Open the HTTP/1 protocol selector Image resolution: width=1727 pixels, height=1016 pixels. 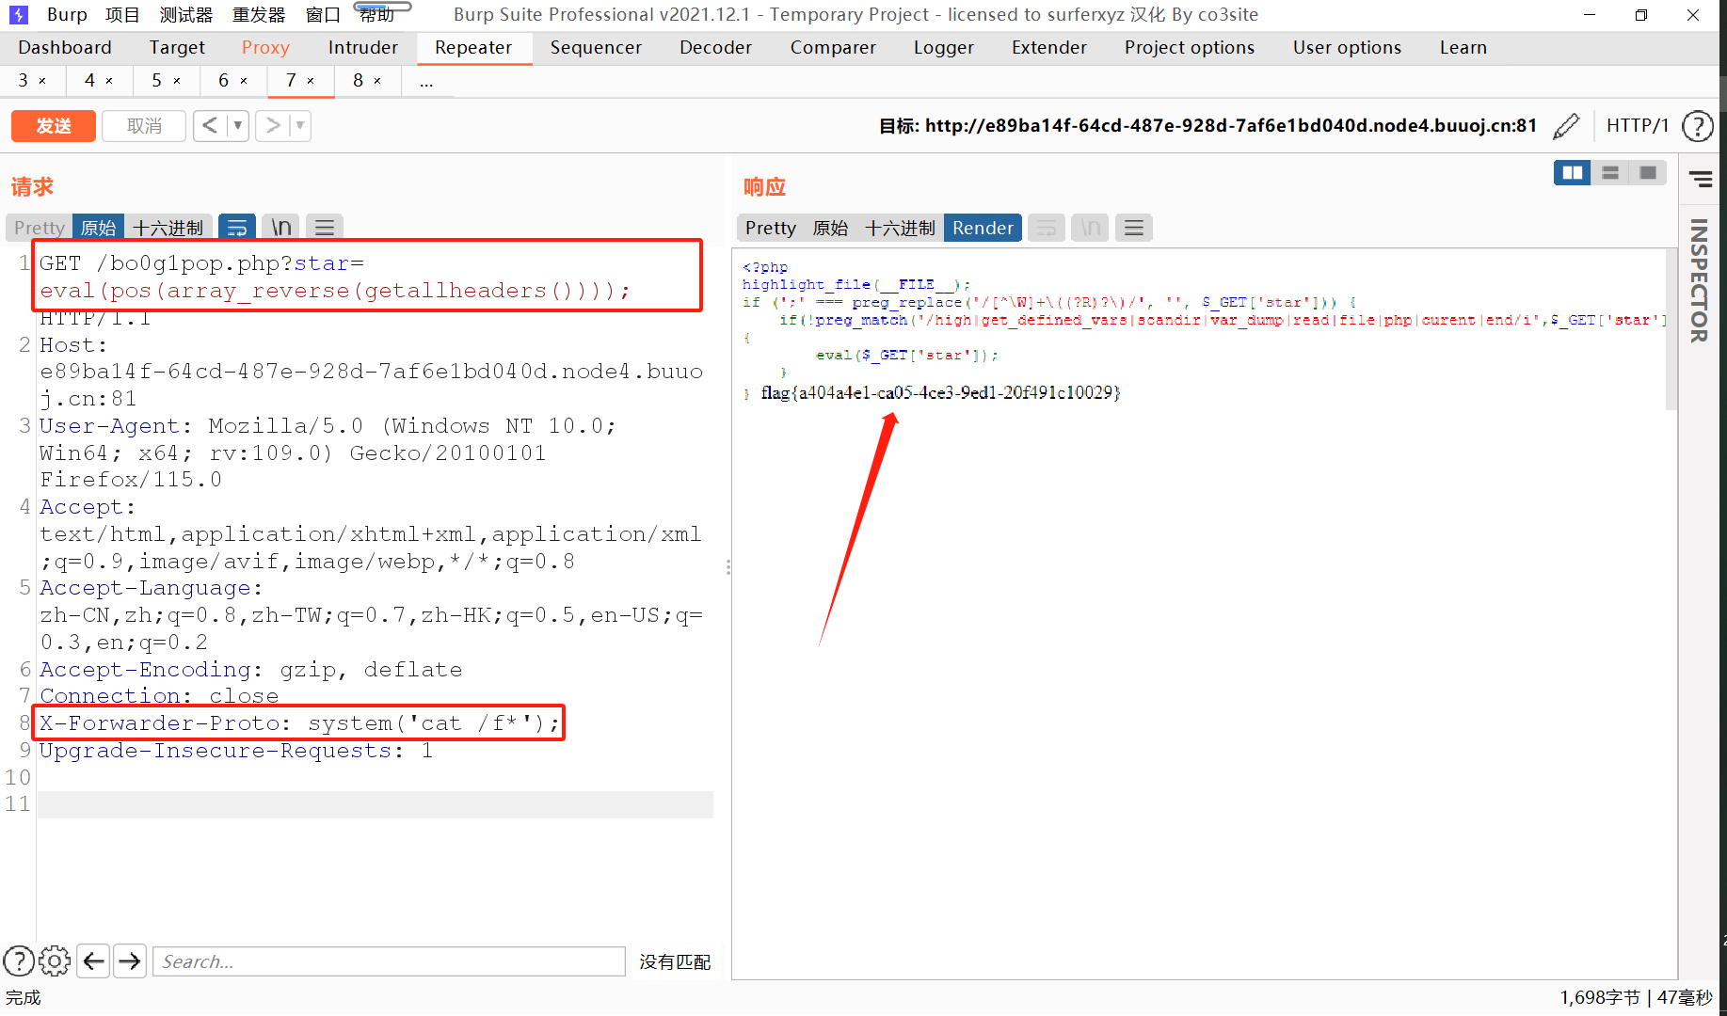coord(1638,126)
